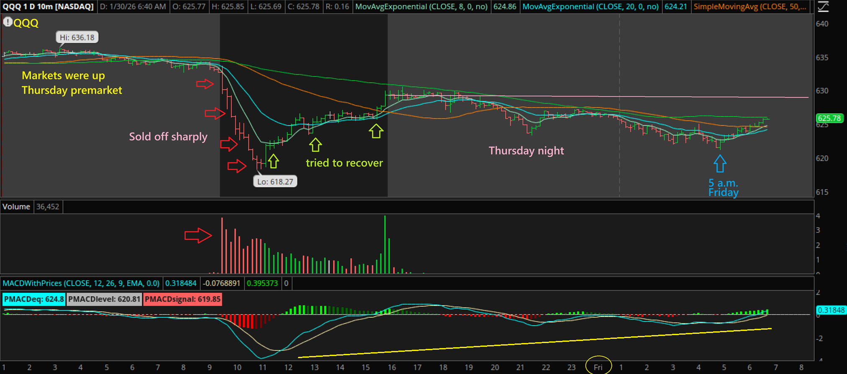Screen dimensions: 847x374
Task: Open the MACDWithPrices (CLOSE, 12, 26, 9, EMA, 0.0) label
Action: (81, 283)
